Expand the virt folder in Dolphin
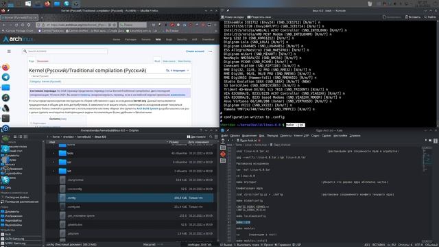 click(x=54, y=171)
